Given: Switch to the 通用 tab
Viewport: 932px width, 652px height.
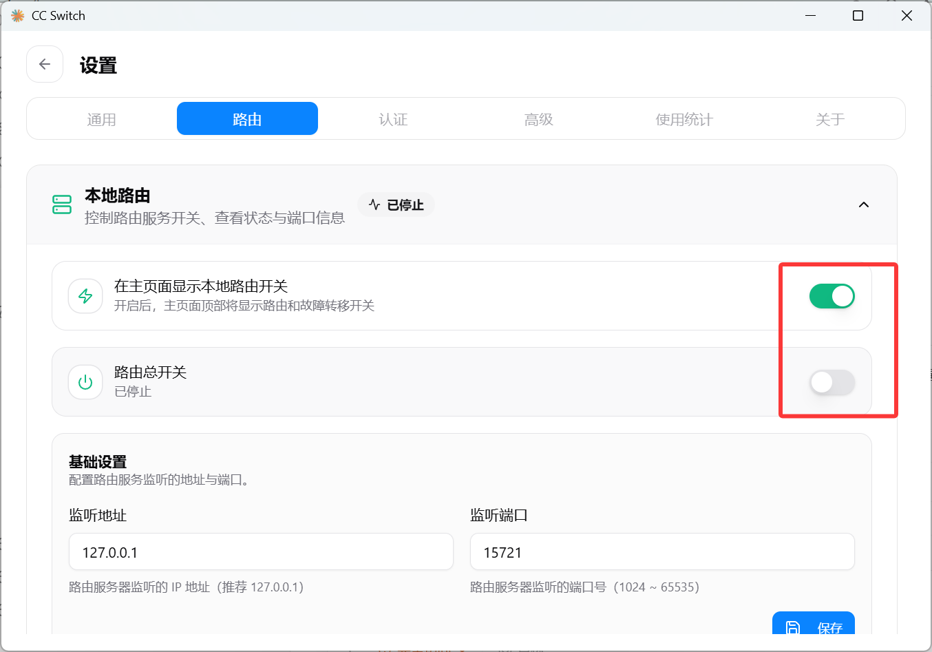Looking at the screenshot, I should click(101, 119).
